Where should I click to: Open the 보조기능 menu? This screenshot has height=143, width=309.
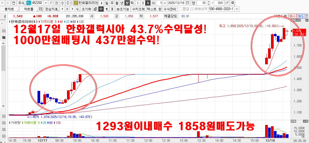123,9
